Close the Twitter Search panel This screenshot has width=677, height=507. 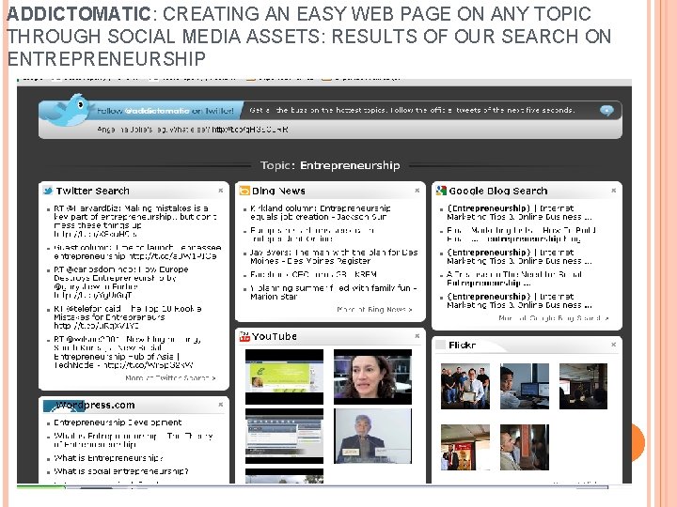221,190
